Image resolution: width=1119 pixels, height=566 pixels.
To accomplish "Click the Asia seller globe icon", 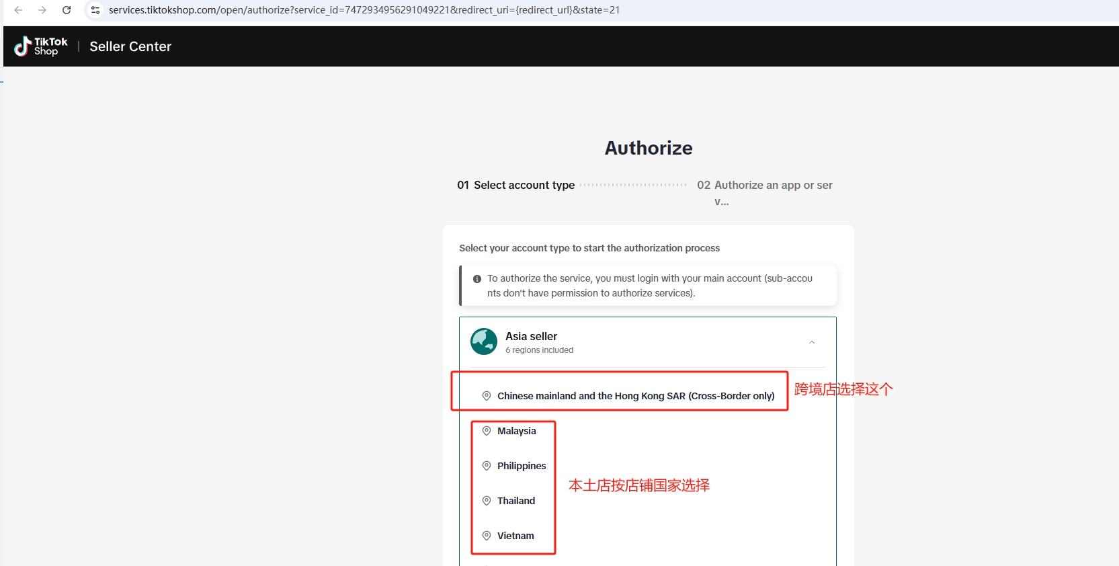I will [x=484, y=341].
